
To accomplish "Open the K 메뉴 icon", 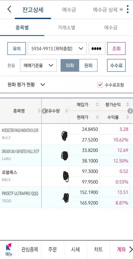I will point(9,249).
